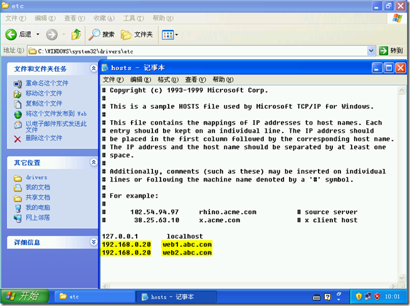The height and width of the screenshot is (306, 410).
Task: Open the Back button history dropdown
Action: point(38,34)
